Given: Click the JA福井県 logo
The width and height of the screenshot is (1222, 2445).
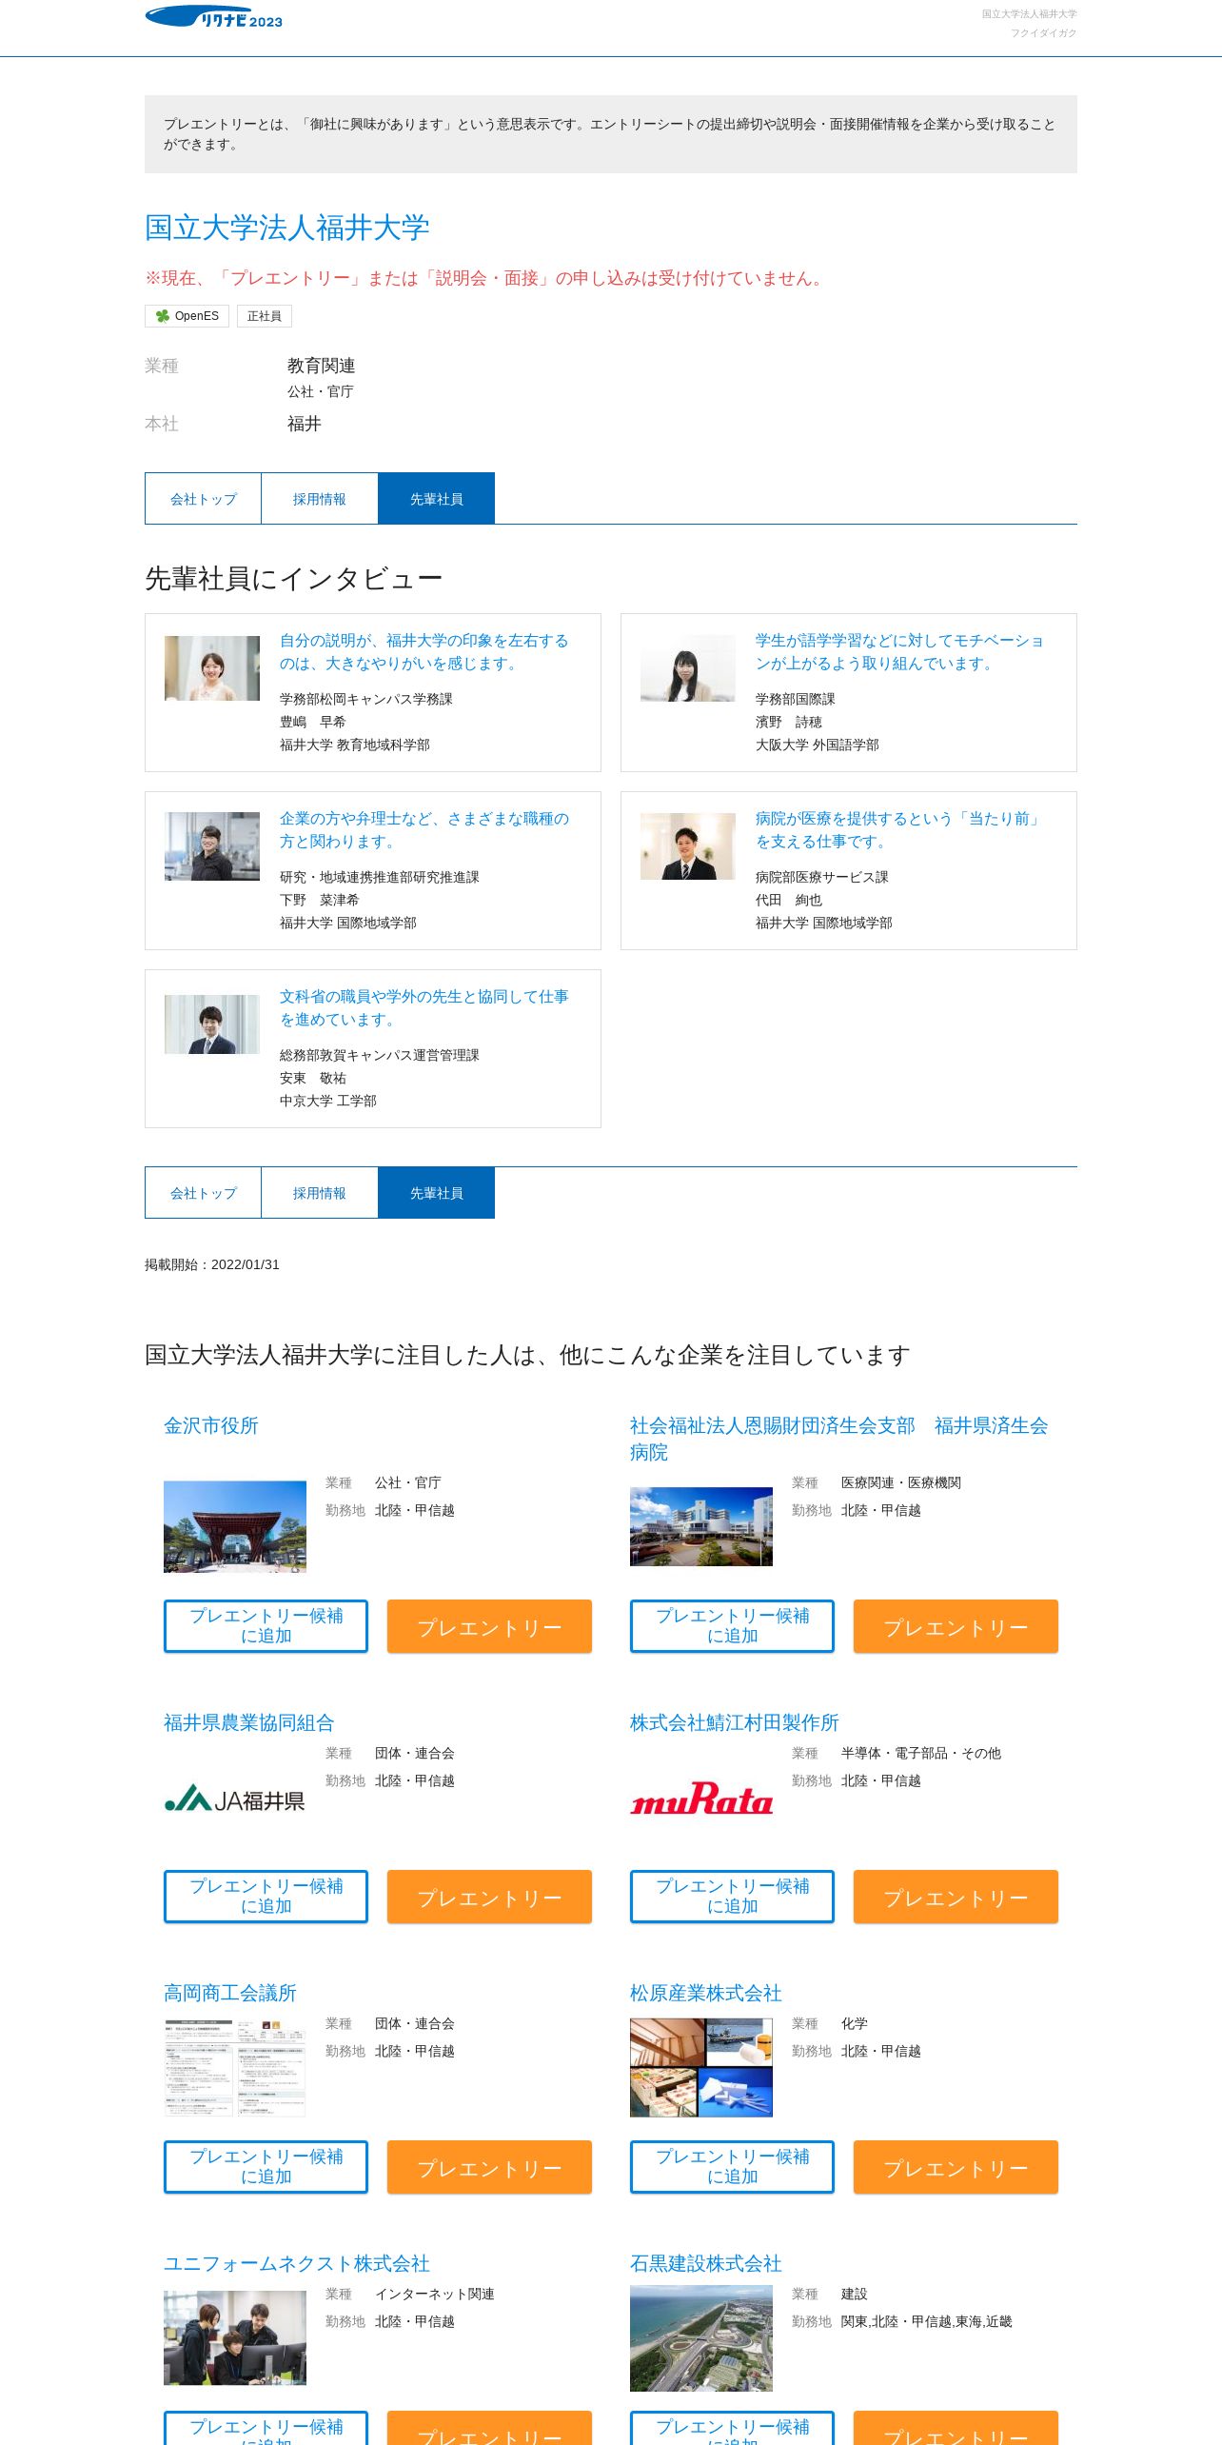Looking at the screenshot, I should point(235,1799).
